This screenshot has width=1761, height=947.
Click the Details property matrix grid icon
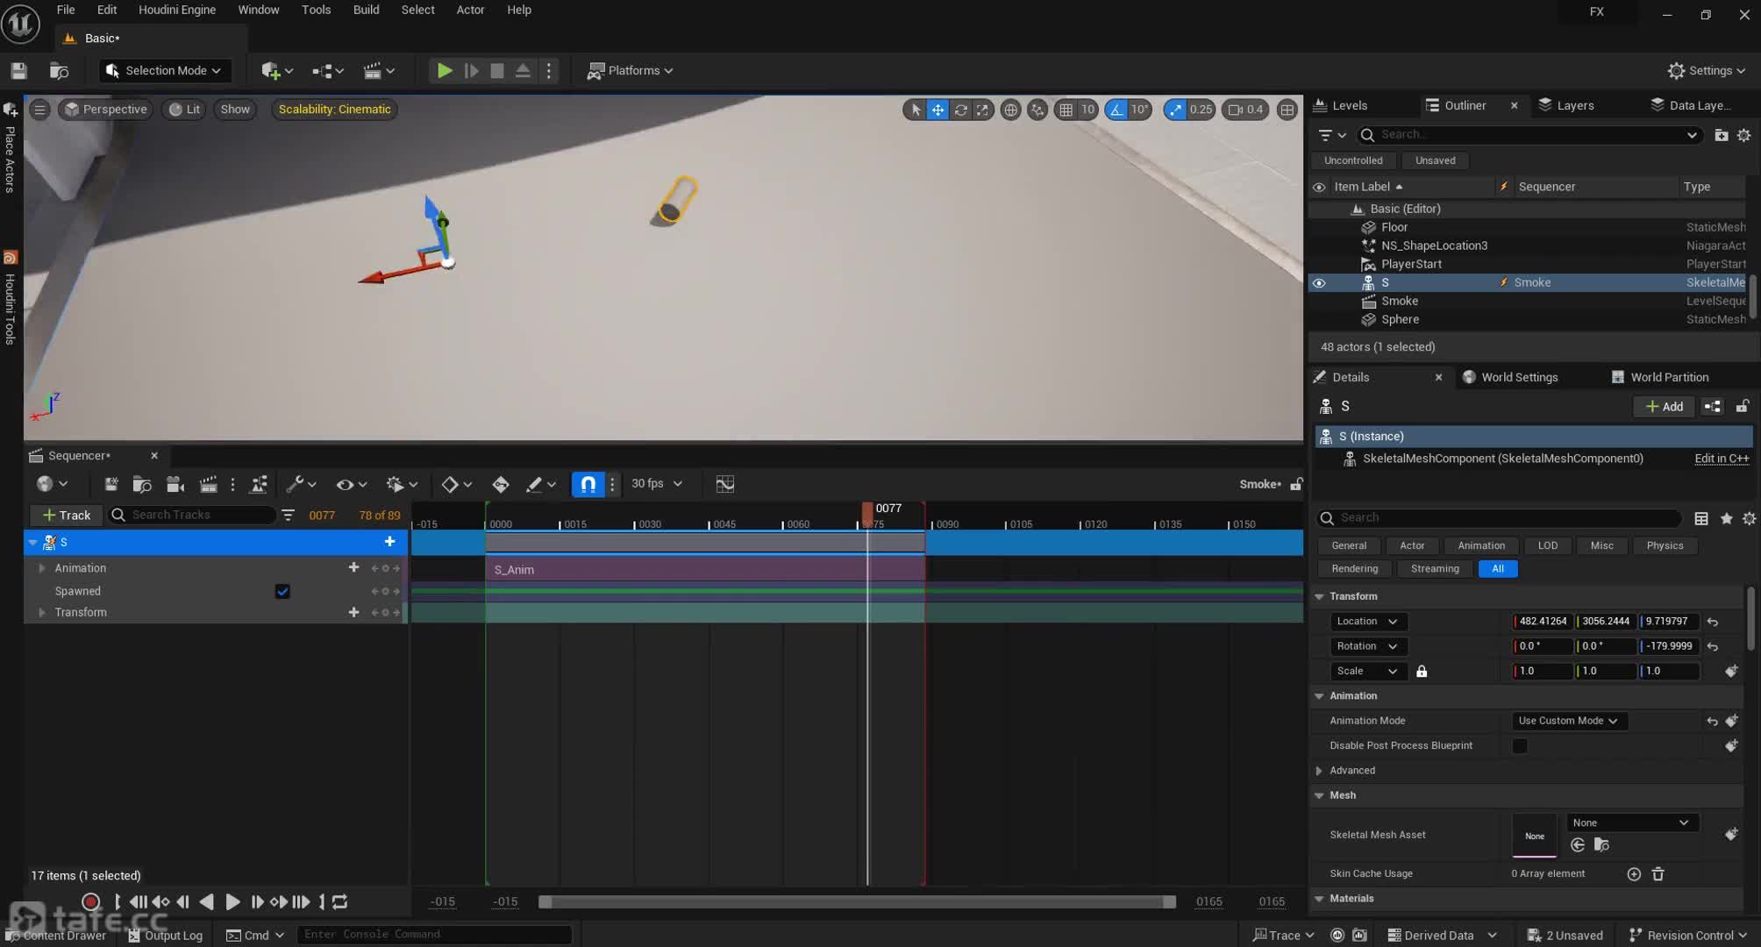point(1701,518)
